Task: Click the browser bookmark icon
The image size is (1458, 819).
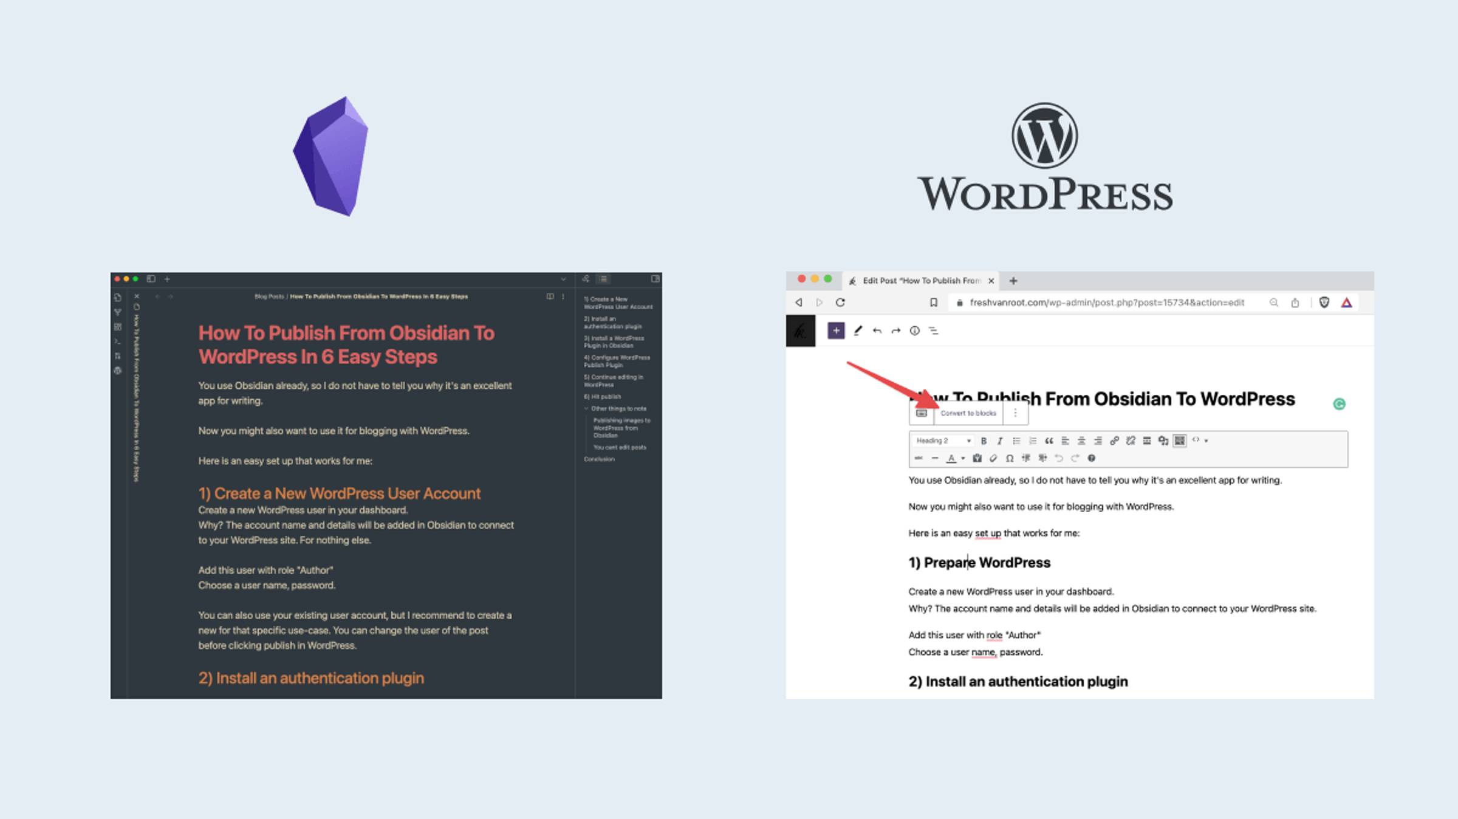Action: pyautogui.click(x=934, y=303)
